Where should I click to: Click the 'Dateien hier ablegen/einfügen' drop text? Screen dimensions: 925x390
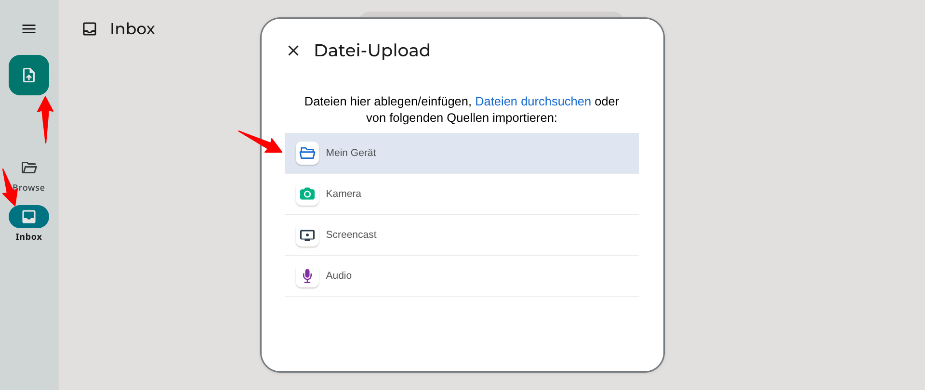point(387,102)
